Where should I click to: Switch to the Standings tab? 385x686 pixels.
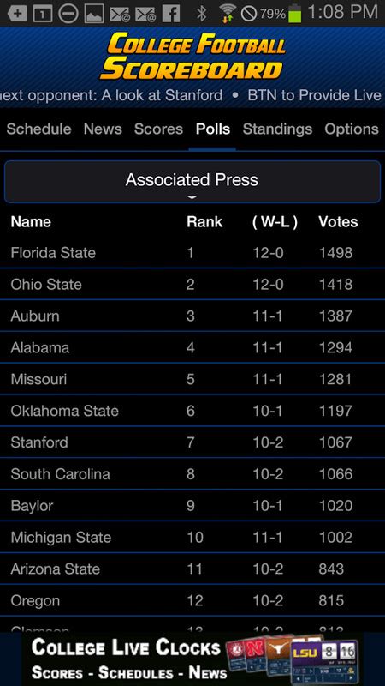[x=277, y=129]
